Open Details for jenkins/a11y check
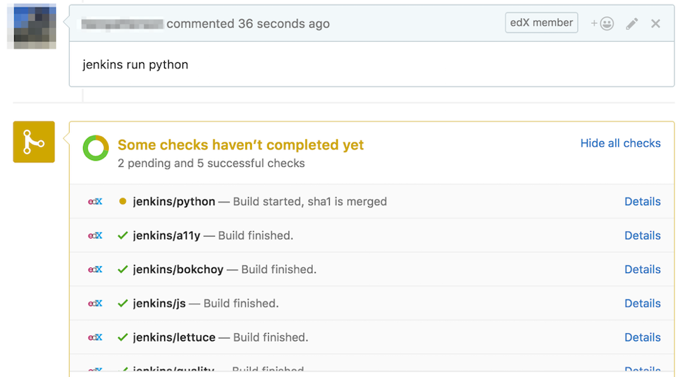 (643, 236)
